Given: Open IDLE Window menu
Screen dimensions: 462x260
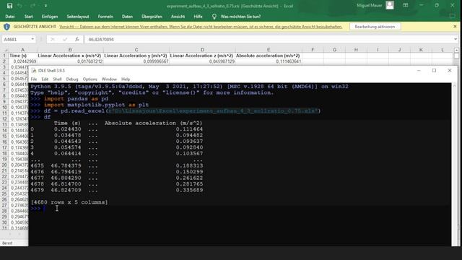Looking at the screenshot, I should (x=109, y=79).
